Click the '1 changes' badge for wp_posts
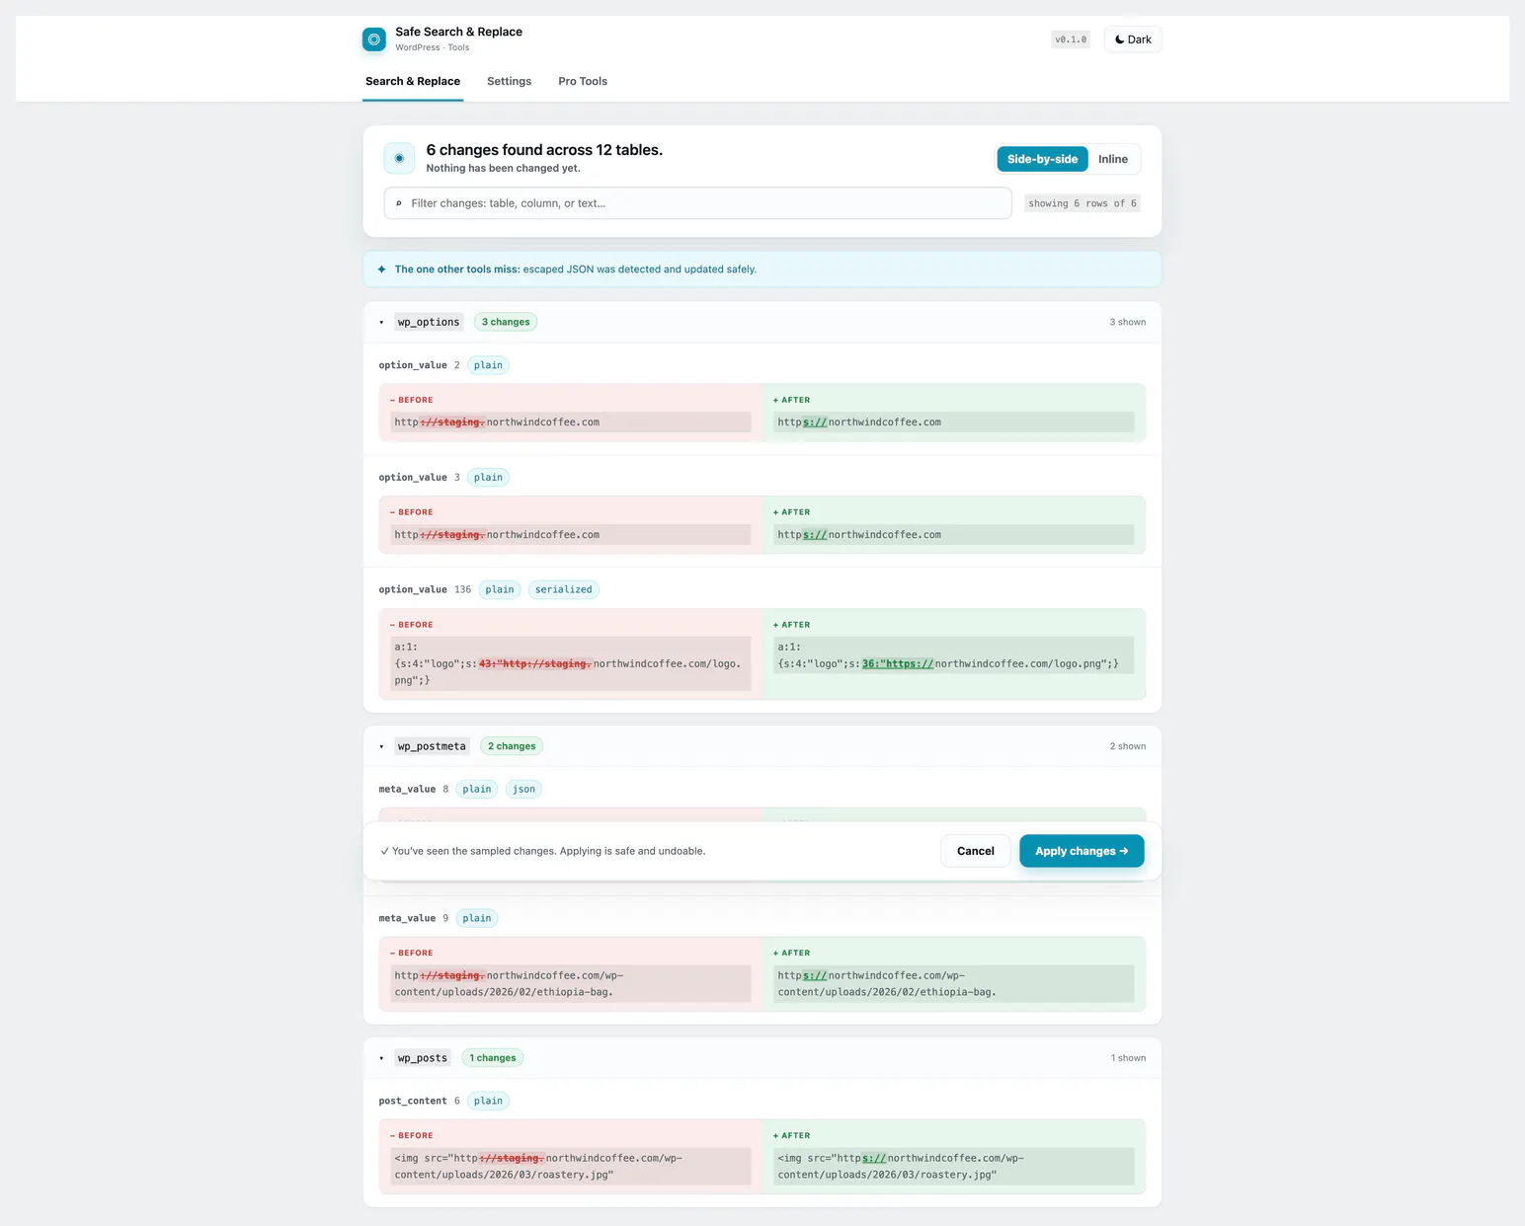Viewport: 1525px width, 1226px height. tap(493, 1058)
